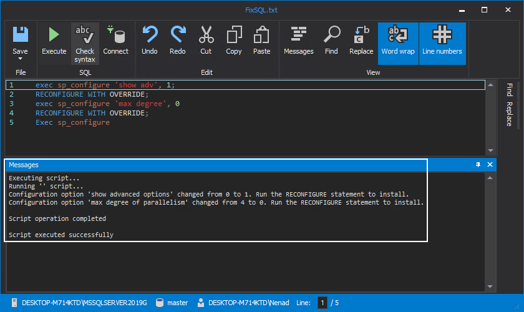524x312 pixels.
Task: Open the Replace side tab
Action: point(509,114)
